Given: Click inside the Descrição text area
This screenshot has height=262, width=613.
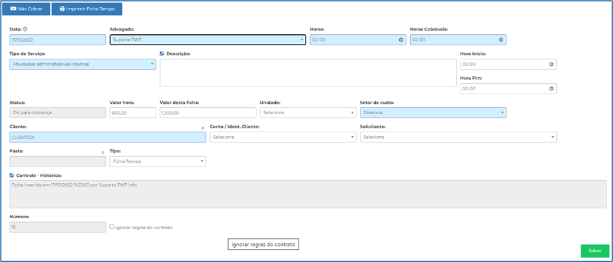Looking at the screenshot, I should click(x=307, y=72).
